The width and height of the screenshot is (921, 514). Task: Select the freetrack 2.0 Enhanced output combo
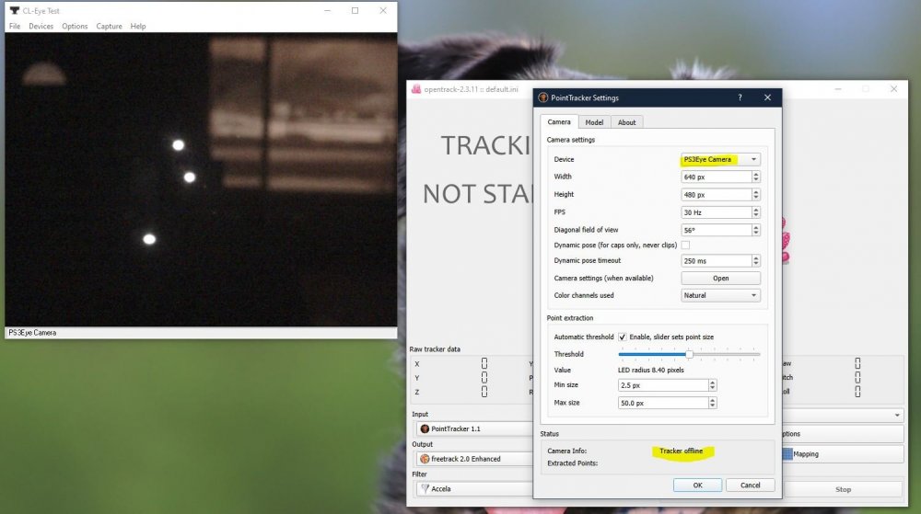point(473,459)
